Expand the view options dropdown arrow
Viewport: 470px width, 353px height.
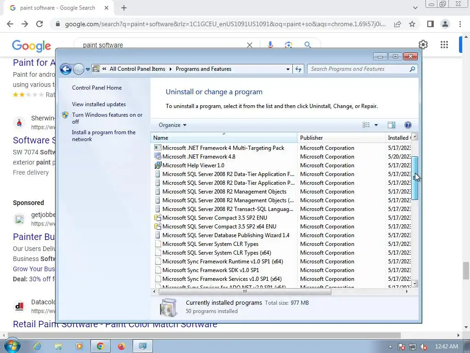click(x=376, y=125)
